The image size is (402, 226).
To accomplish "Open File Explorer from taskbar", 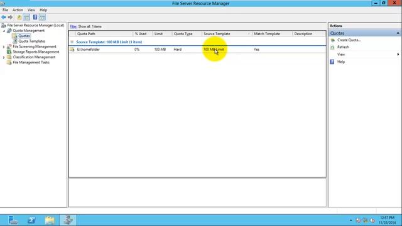I will tap(50, 220).
